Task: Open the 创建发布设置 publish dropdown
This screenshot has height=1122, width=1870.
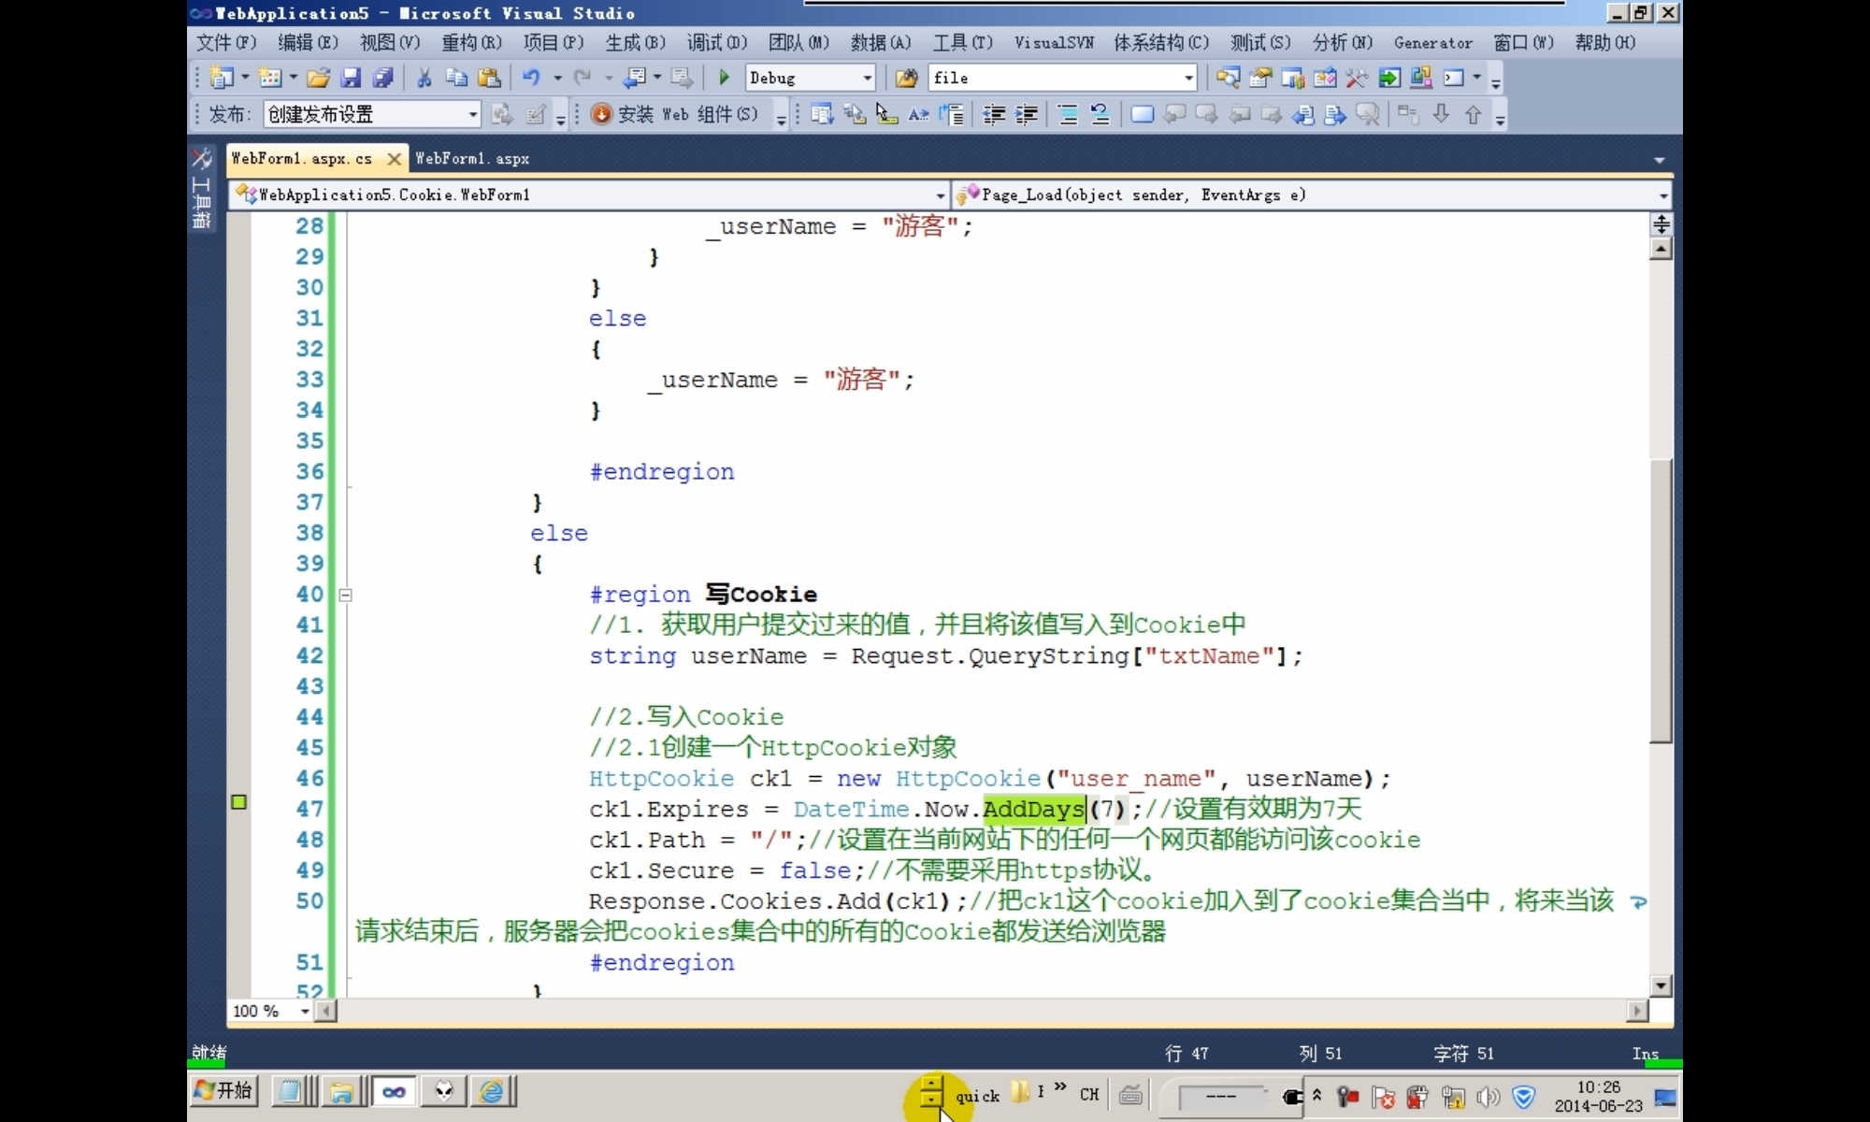Action: click(472, 114)
